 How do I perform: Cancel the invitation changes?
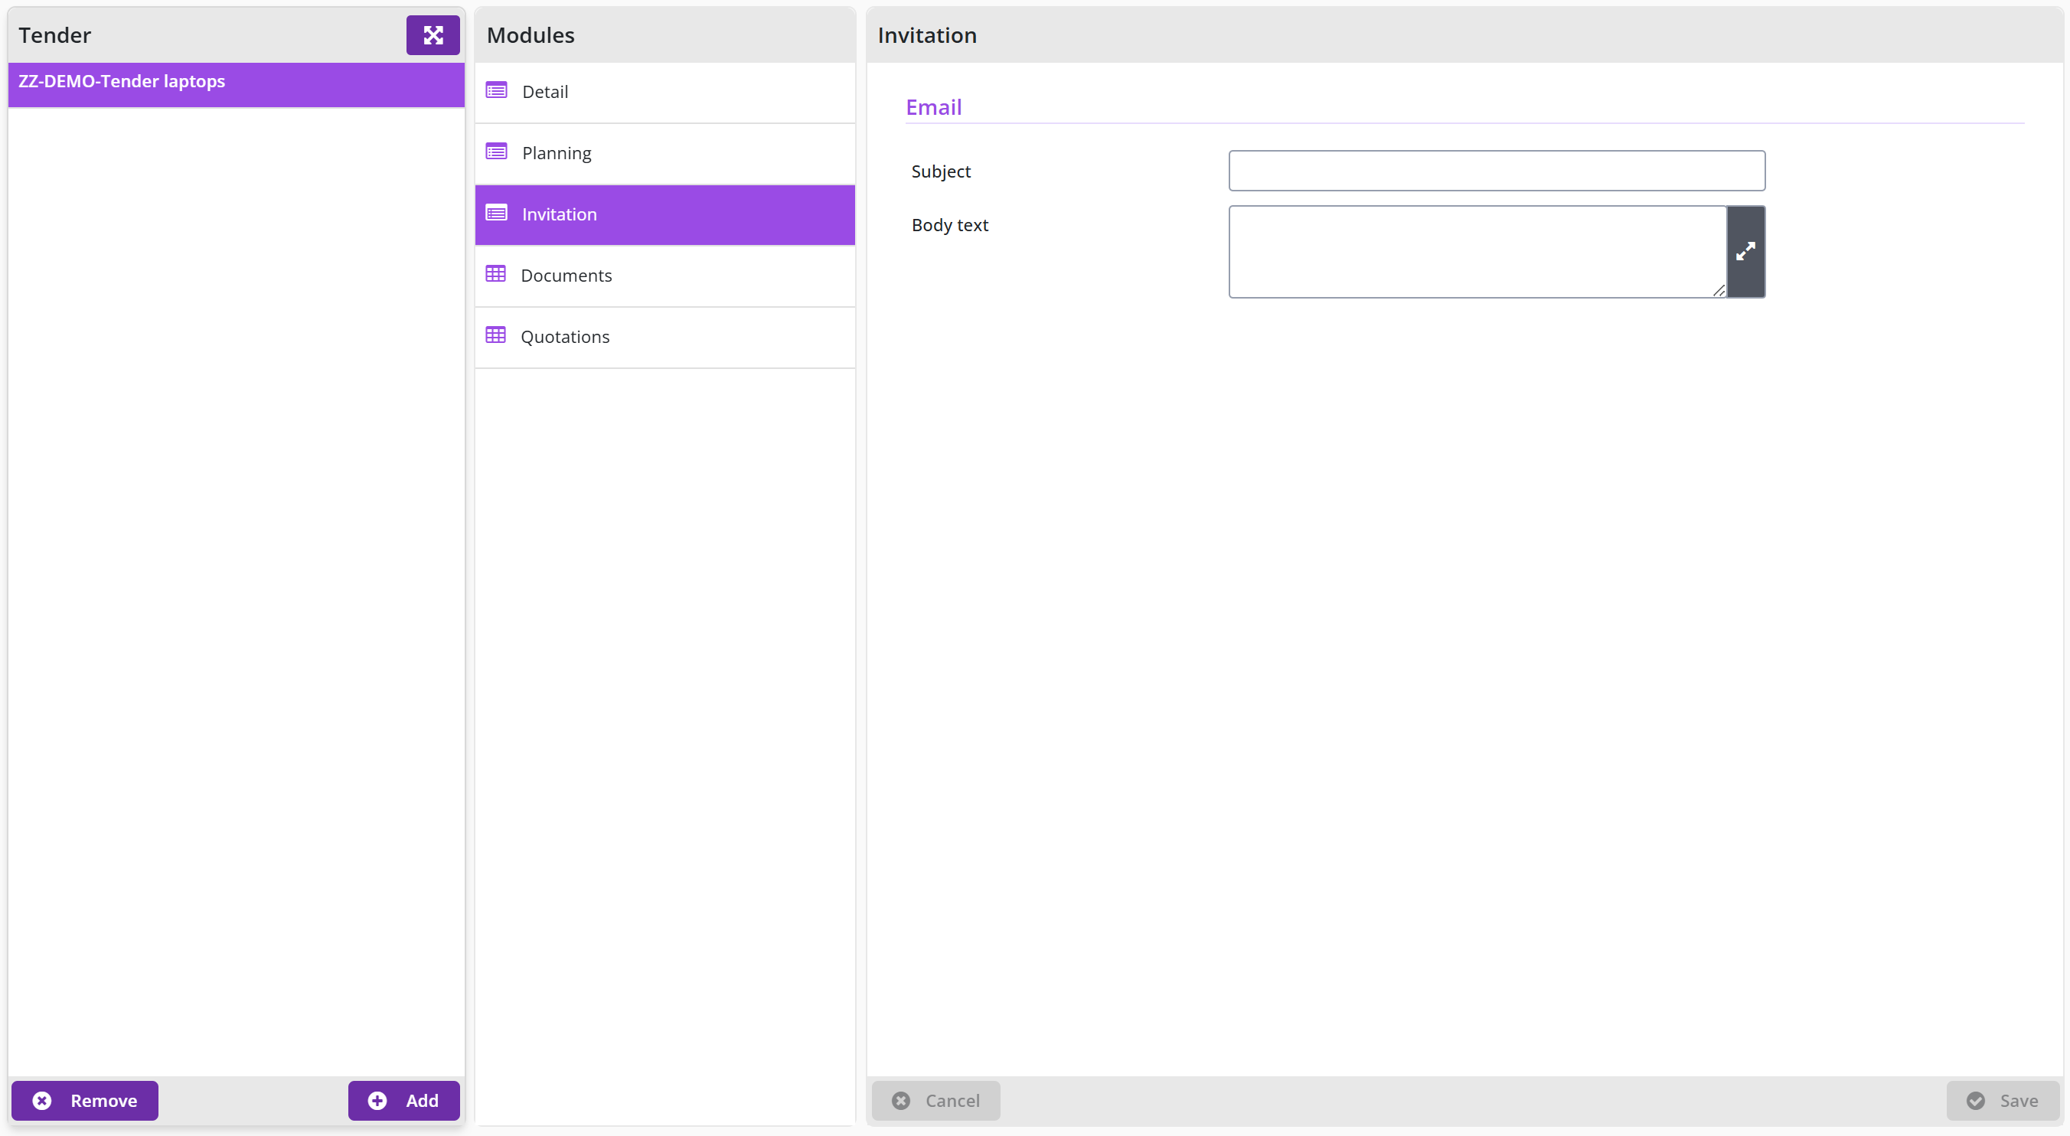click(935, 1100)
